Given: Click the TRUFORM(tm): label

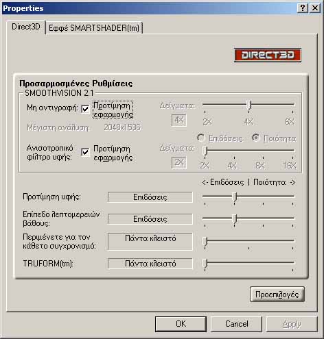Looking at the screenshot, I should coord(48,264).
